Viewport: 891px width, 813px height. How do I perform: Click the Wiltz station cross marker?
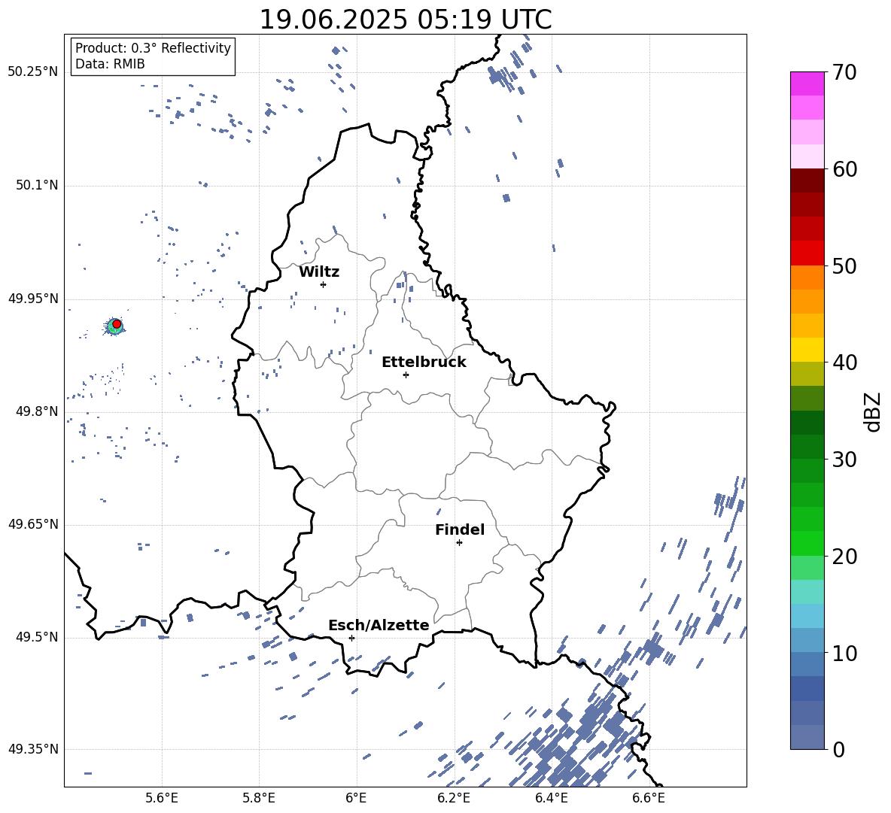(x=324, y=284)
